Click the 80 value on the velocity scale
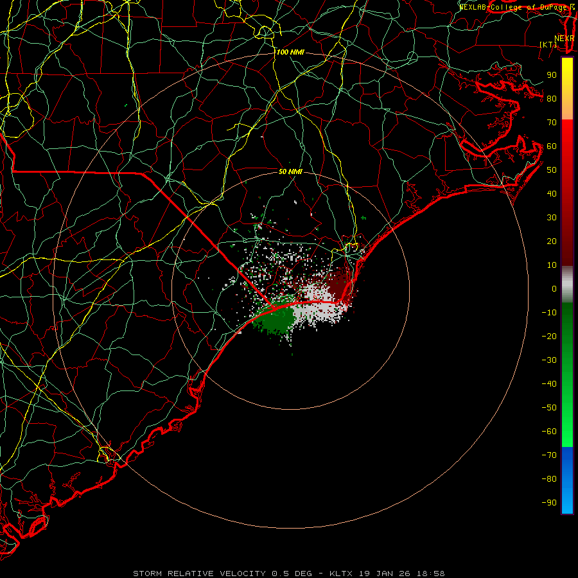This screenshot has height=578, width=578. (x=552, y=99)
